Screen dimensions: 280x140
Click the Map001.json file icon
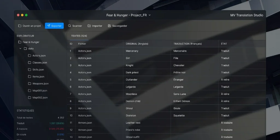coord(30,91)
